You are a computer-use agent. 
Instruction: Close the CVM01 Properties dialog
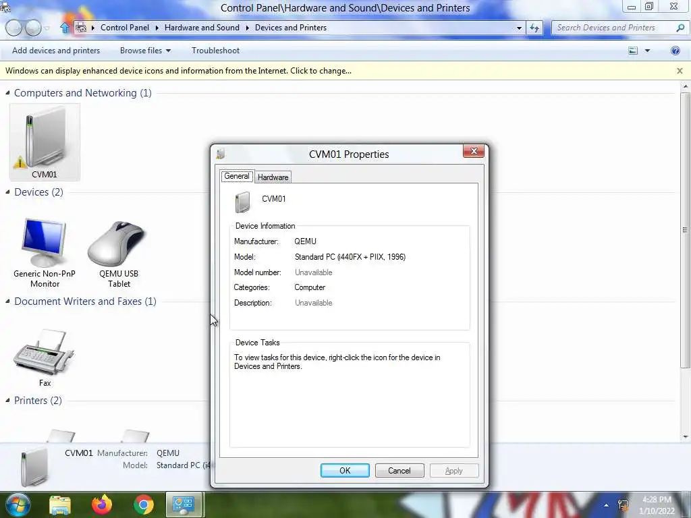coord(474,151)
